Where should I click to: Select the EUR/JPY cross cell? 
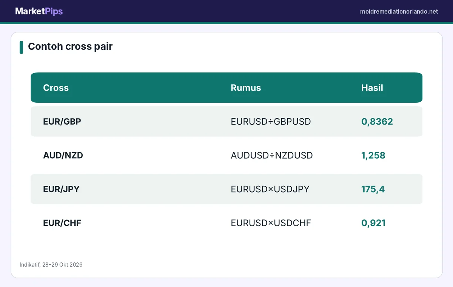pos(61,189)
